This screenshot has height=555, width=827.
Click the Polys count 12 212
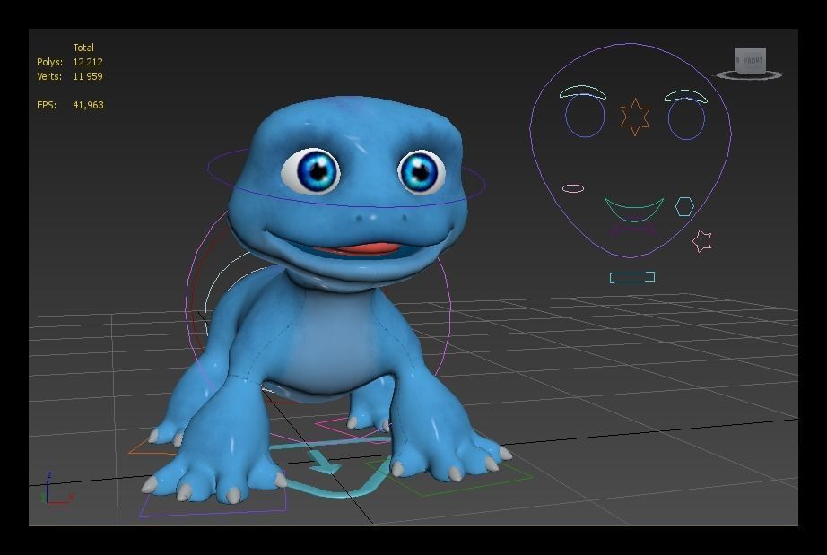[88, 62]
